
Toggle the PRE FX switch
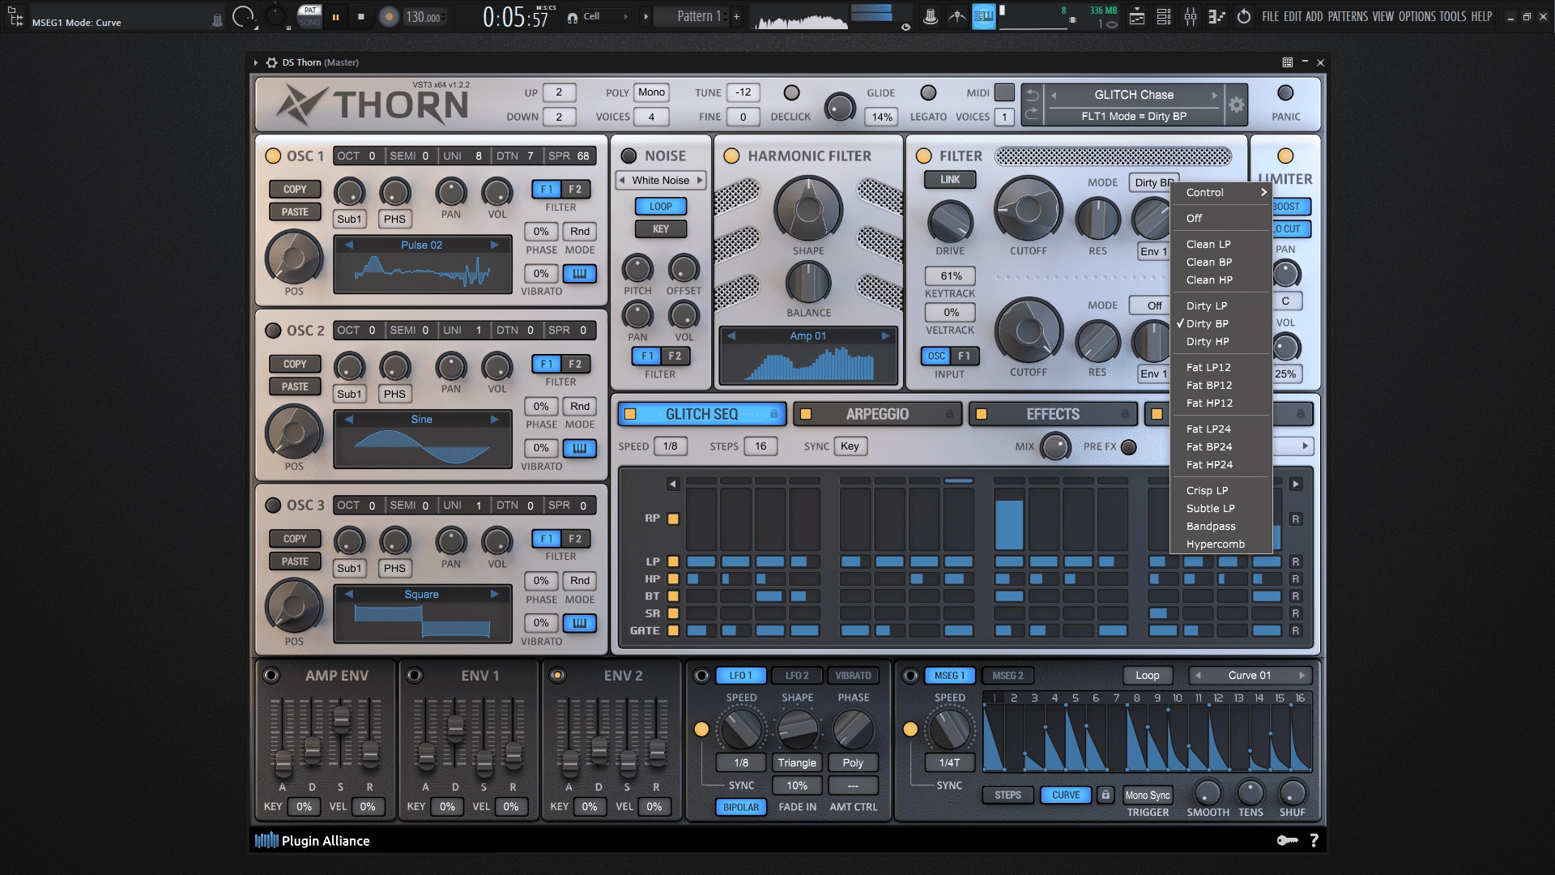click(1128, 446)
